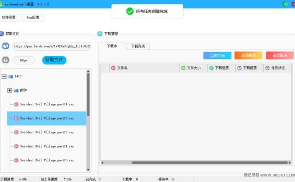Click the file tree vertical scrollbar thumb

coord(88,95)
